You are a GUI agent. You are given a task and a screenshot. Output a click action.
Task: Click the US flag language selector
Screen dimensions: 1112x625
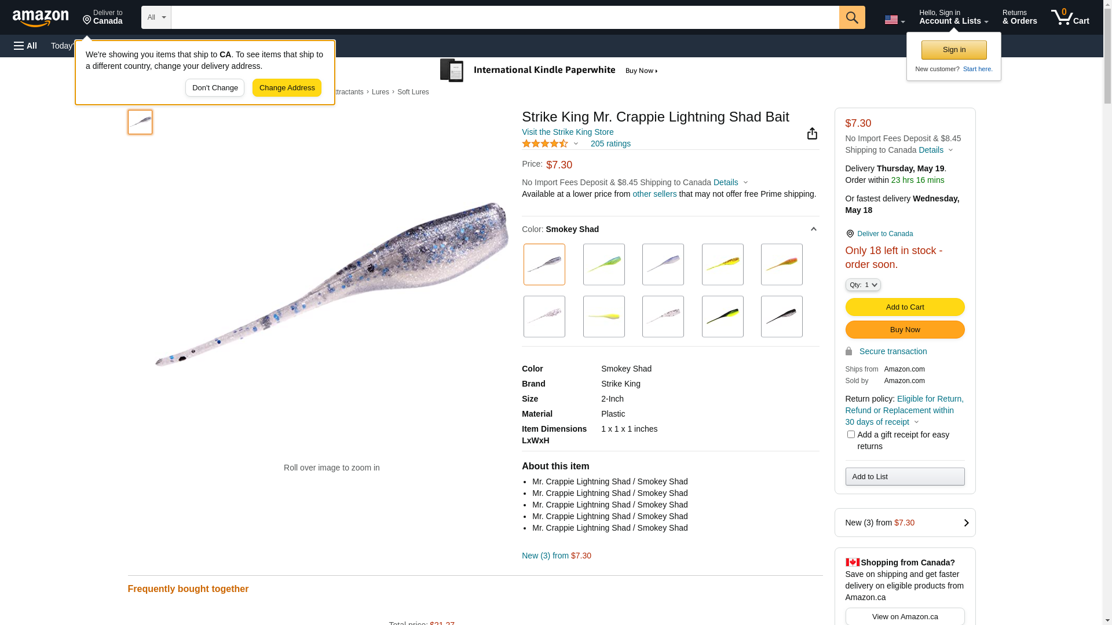(x=894, y=20)
